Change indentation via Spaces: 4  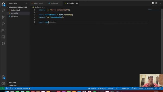(102, 88)
